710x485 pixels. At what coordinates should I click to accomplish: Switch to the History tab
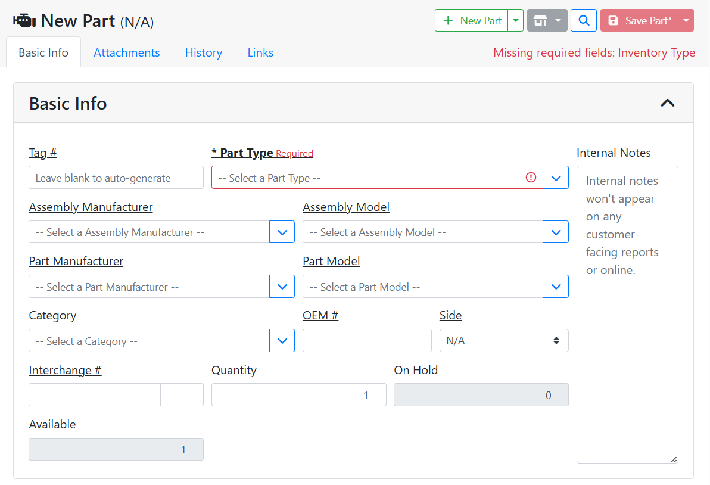204,52
